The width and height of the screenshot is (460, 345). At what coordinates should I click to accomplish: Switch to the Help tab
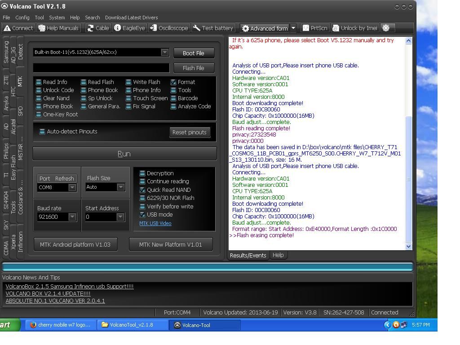tap(278, 255)
